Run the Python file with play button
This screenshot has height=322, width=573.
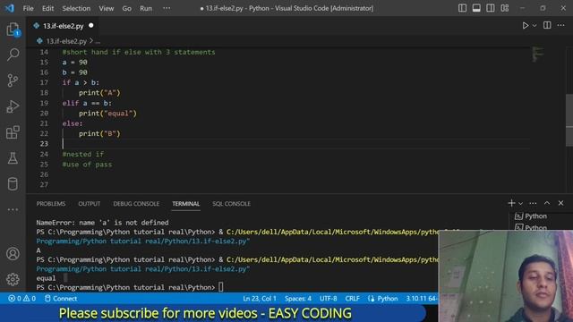(526, 26)
